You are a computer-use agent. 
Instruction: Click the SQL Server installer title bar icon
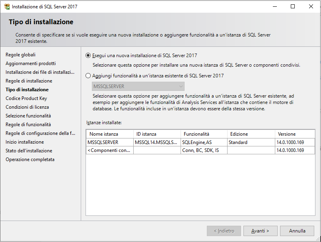7,6
